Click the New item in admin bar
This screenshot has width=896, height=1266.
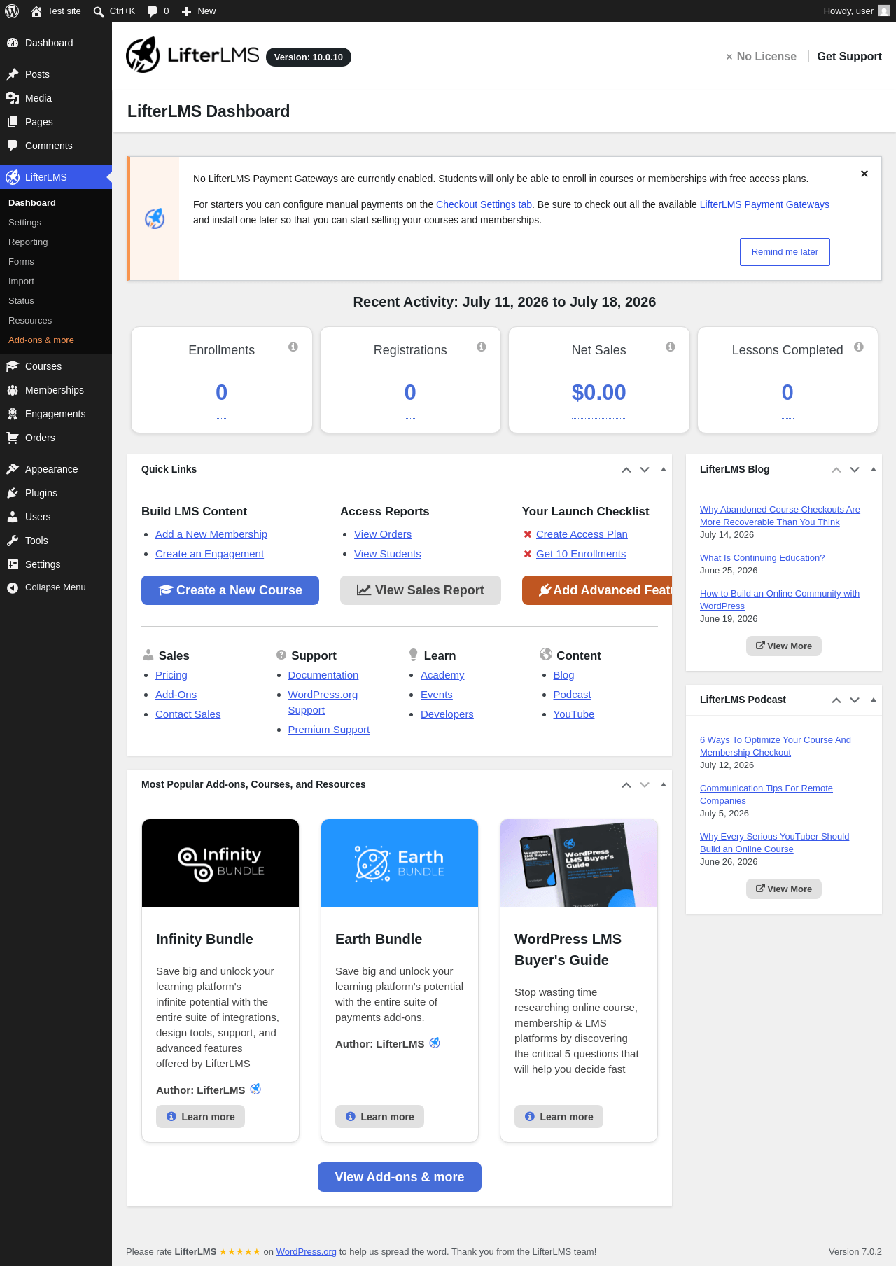(x=199, y=11)
